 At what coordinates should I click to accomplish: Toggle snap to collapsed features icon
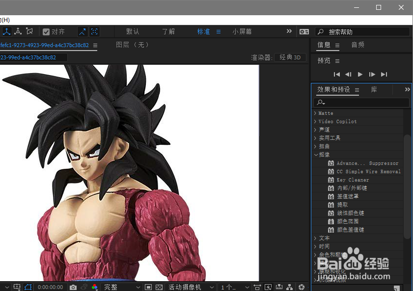click(94, 32)
